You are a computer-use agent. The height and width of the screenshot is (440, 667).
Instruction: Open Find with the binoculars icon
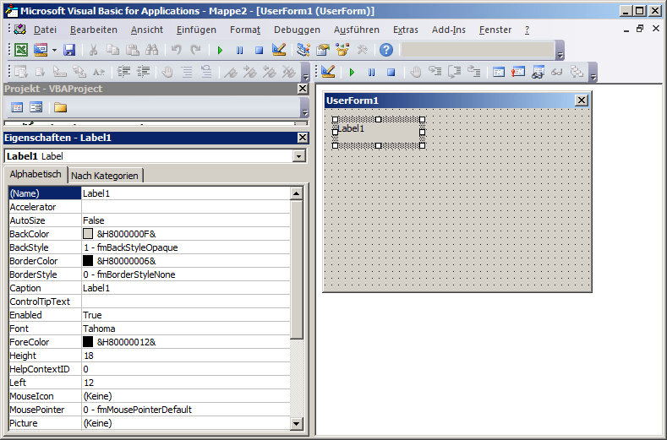[x=152, y=50]
